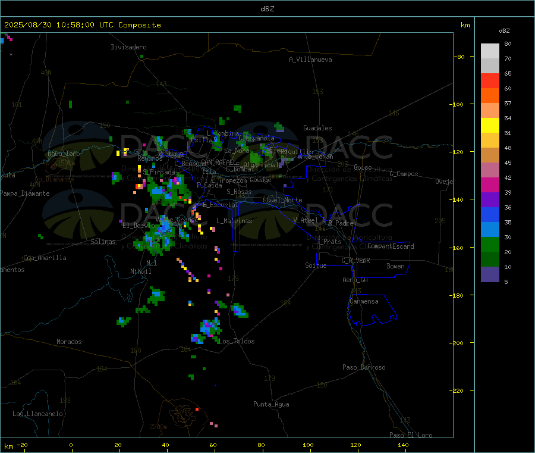Click the 'Goudge' map label

260,180
